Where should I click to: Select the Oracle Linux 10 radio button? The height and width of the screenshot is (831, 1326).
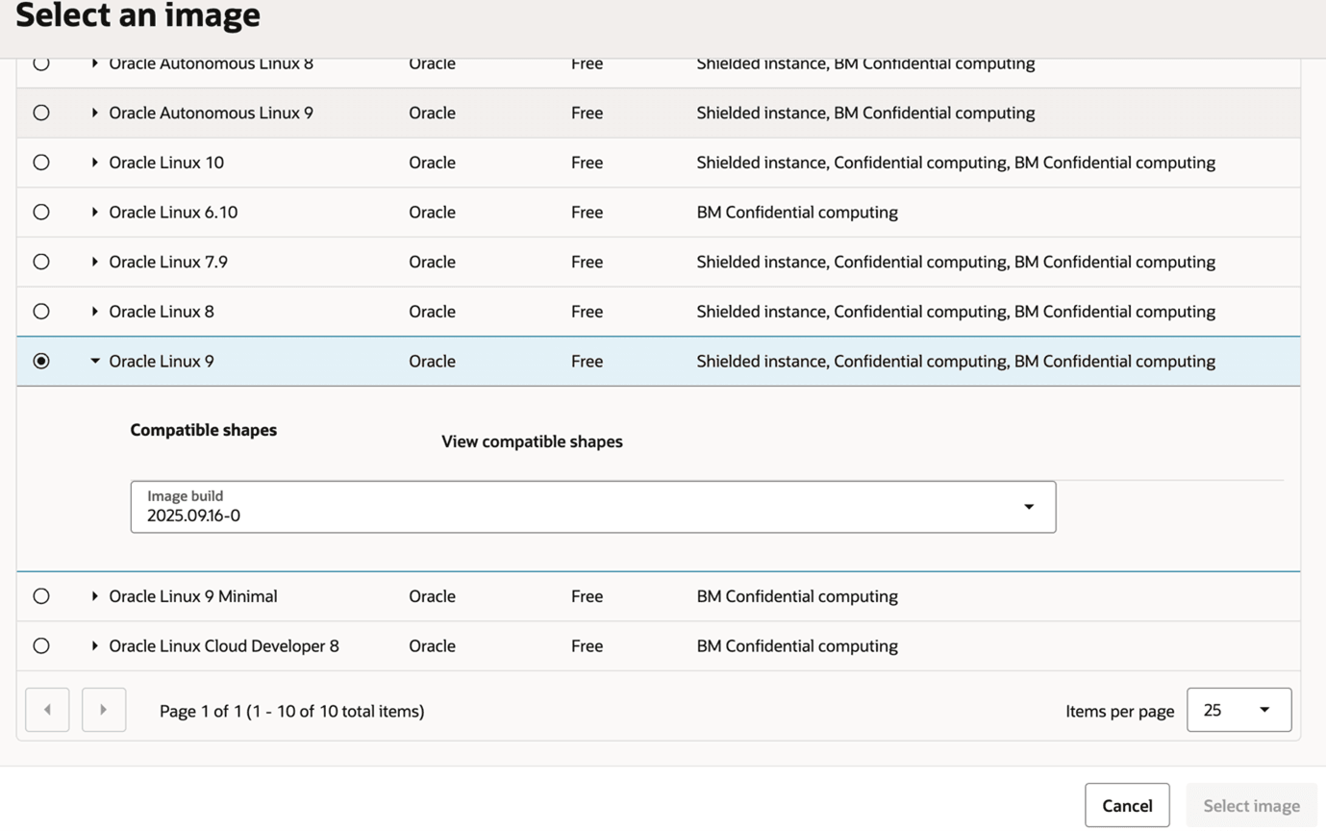coord(41,163)
